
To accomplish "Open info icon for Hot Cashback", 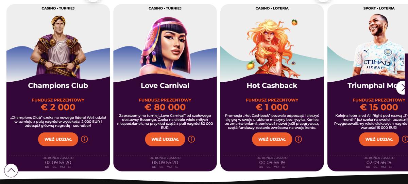I will coord(298,139).
